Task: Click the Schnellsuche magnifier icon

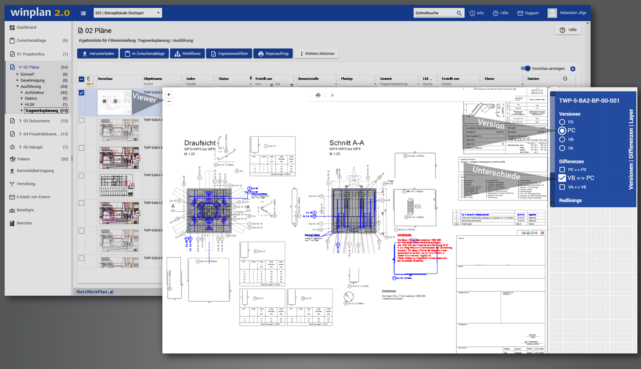Action: (x=459, y=13)
